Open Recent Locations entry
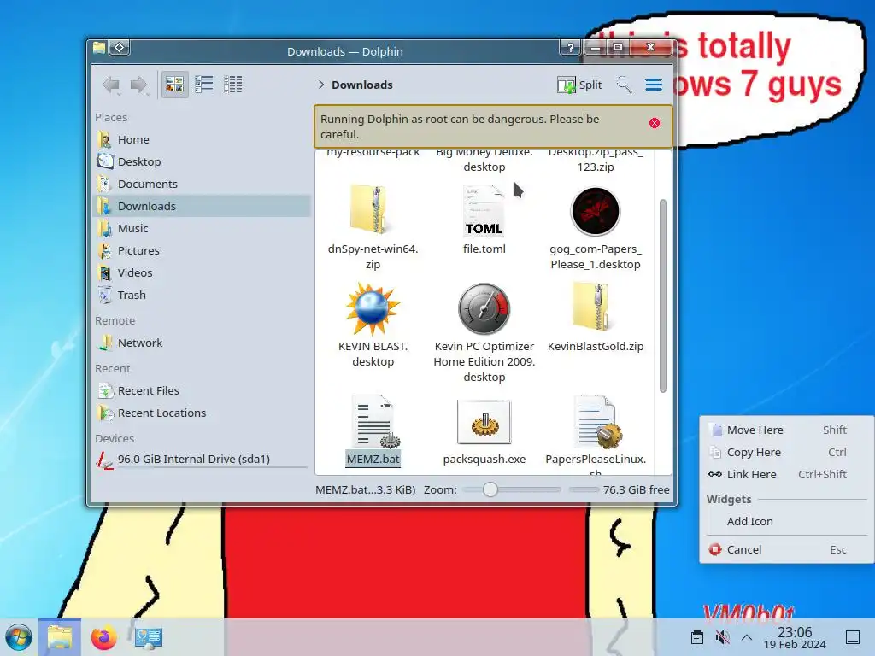Screen dimensions: 875x656 click(202, 413)
